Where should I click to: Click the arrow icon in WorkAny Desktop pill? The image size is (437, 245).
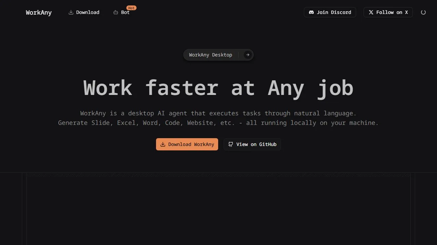[x=248, y=55]
